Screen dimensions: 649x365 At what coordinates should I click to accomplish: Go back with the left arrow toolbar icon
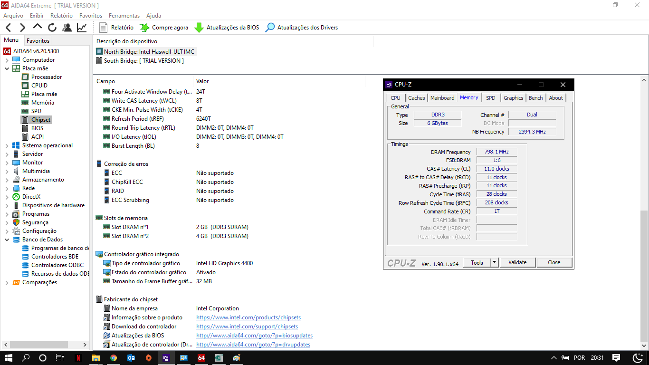pyautogui.click(x=8, y=28)
